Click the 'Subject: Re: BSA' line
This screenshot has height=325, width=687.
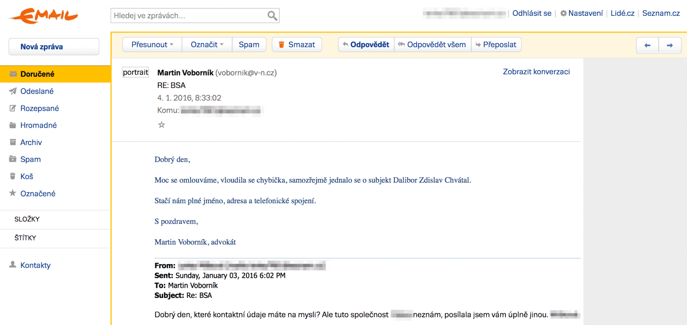pos(183,295)
